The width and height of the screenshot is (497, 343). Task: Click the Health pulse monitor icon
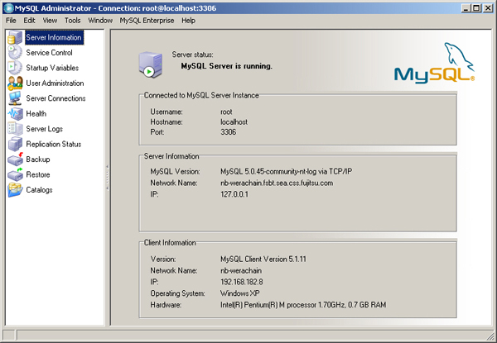(x=15, y=113)
